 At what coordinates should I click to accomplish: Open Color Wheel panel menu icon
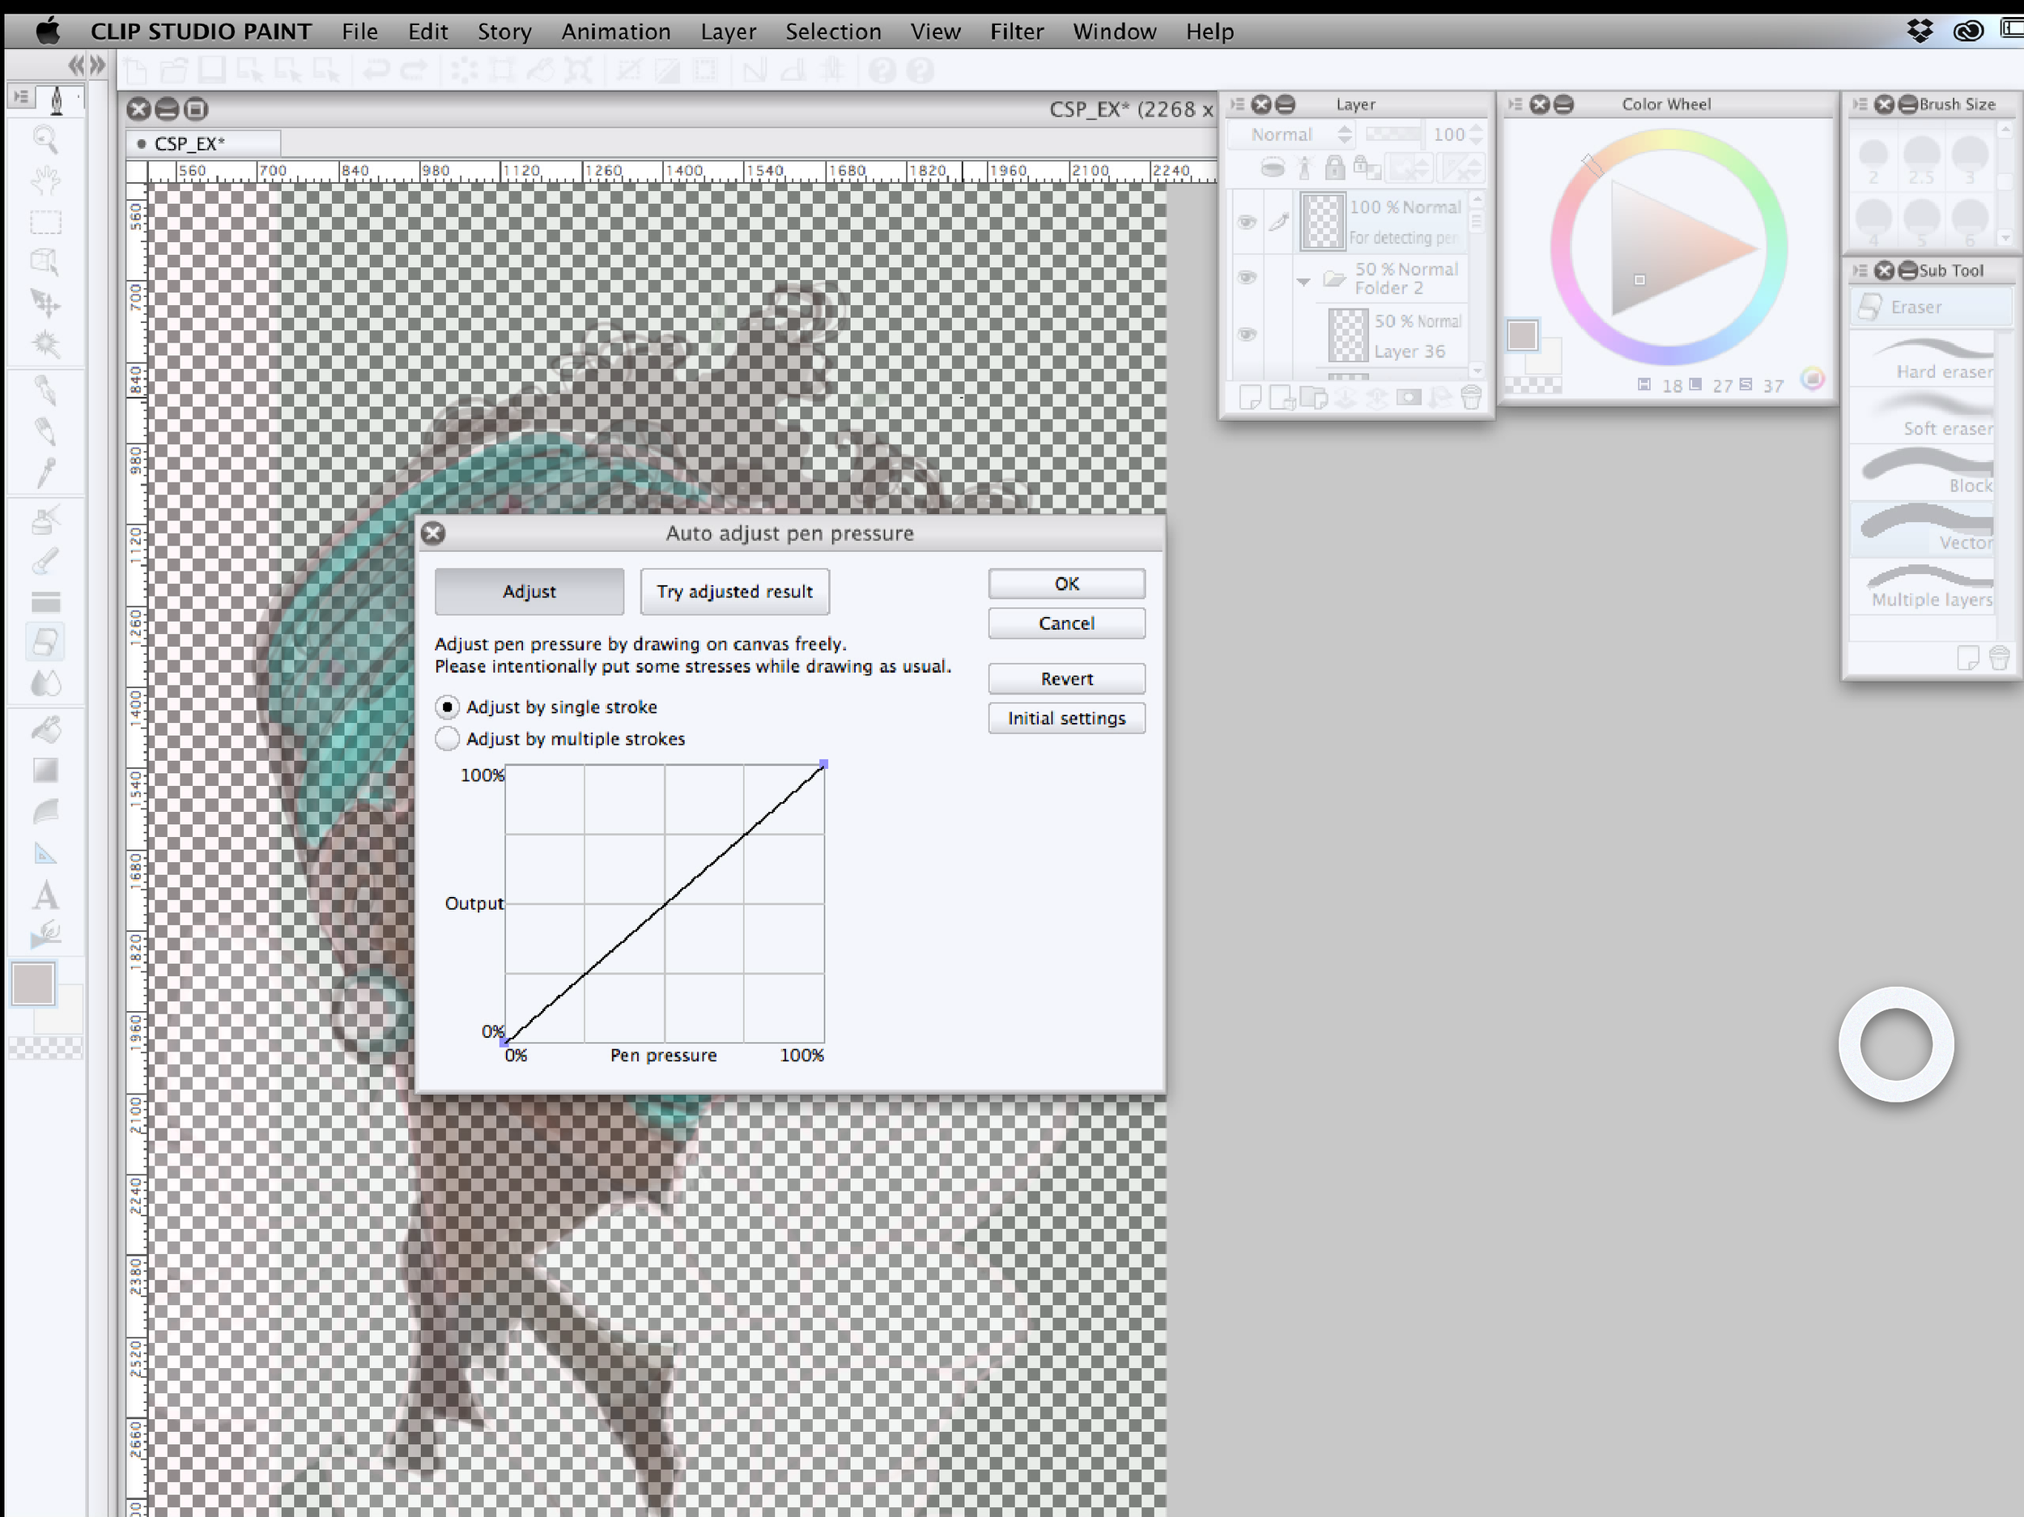pyautogui.click(x=1516, y=104)
